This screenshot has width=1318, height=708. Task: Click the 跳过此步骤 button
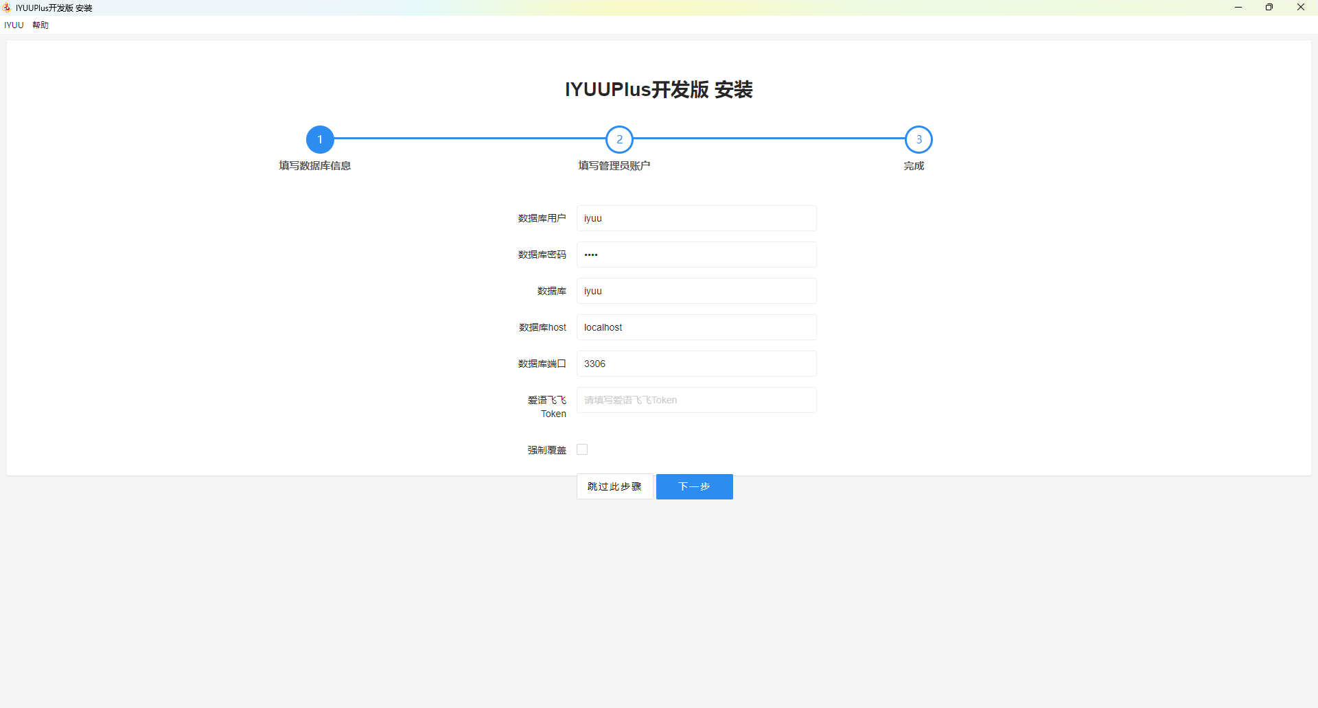click(615, 486)
